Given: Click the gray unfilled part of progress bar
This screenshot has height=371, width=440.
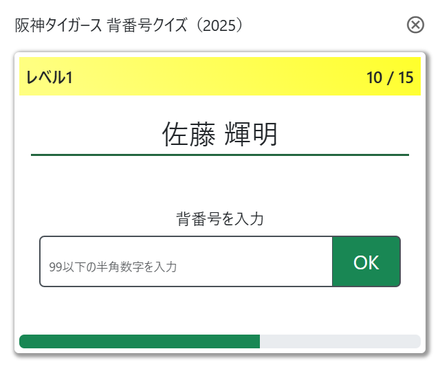Looking at the screenshot, I should coord(340,341).
